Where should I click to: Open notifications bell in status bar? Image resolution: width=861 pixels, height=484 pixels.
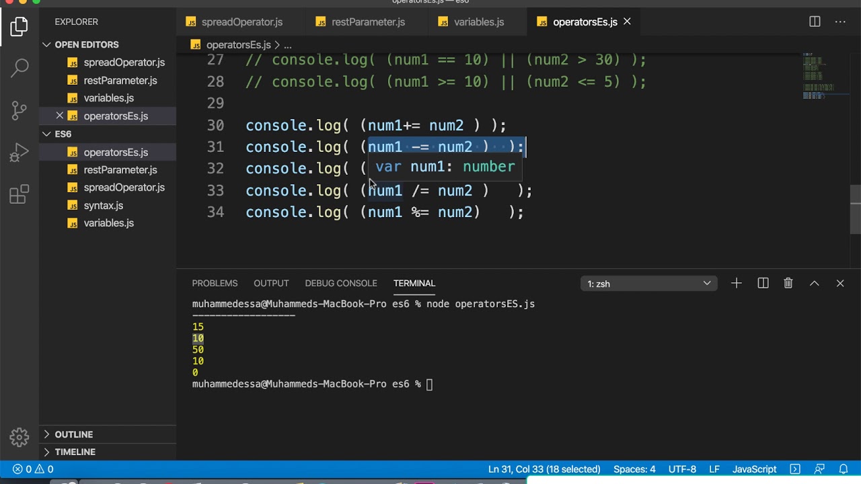tap(844, 469)
